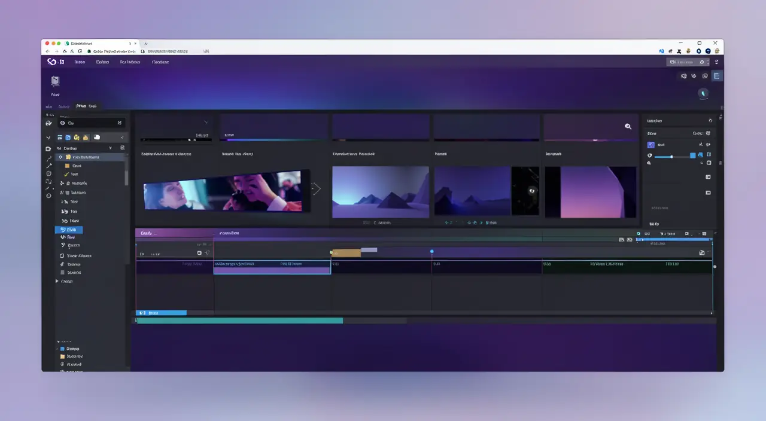Viewport: 766px width, 421px height.
Task: Click the header search box
Action: [688, 62]
